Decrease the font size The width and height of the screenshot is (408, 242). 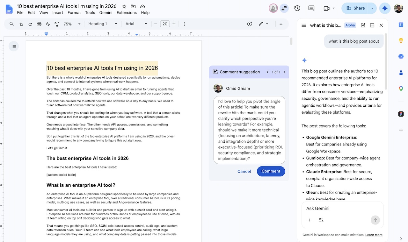click(156, 24)
